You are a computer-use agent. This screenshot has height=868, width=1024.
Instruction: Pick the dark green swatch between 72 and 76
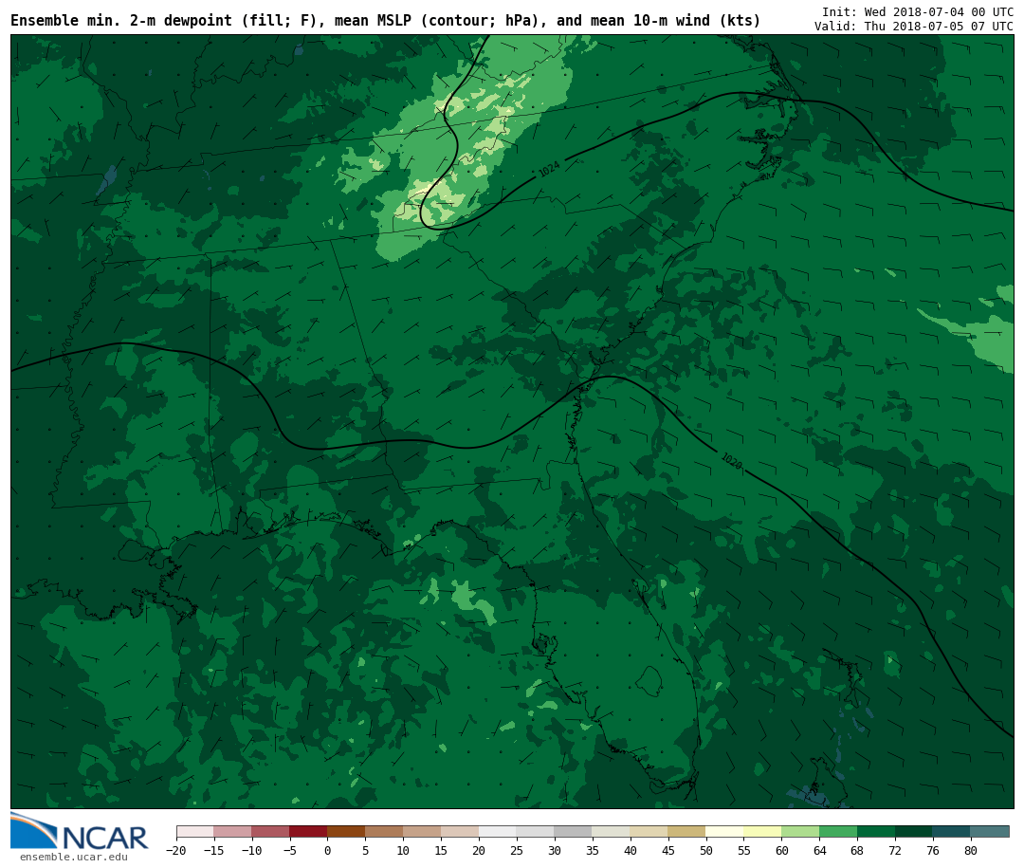coord(913,832)
